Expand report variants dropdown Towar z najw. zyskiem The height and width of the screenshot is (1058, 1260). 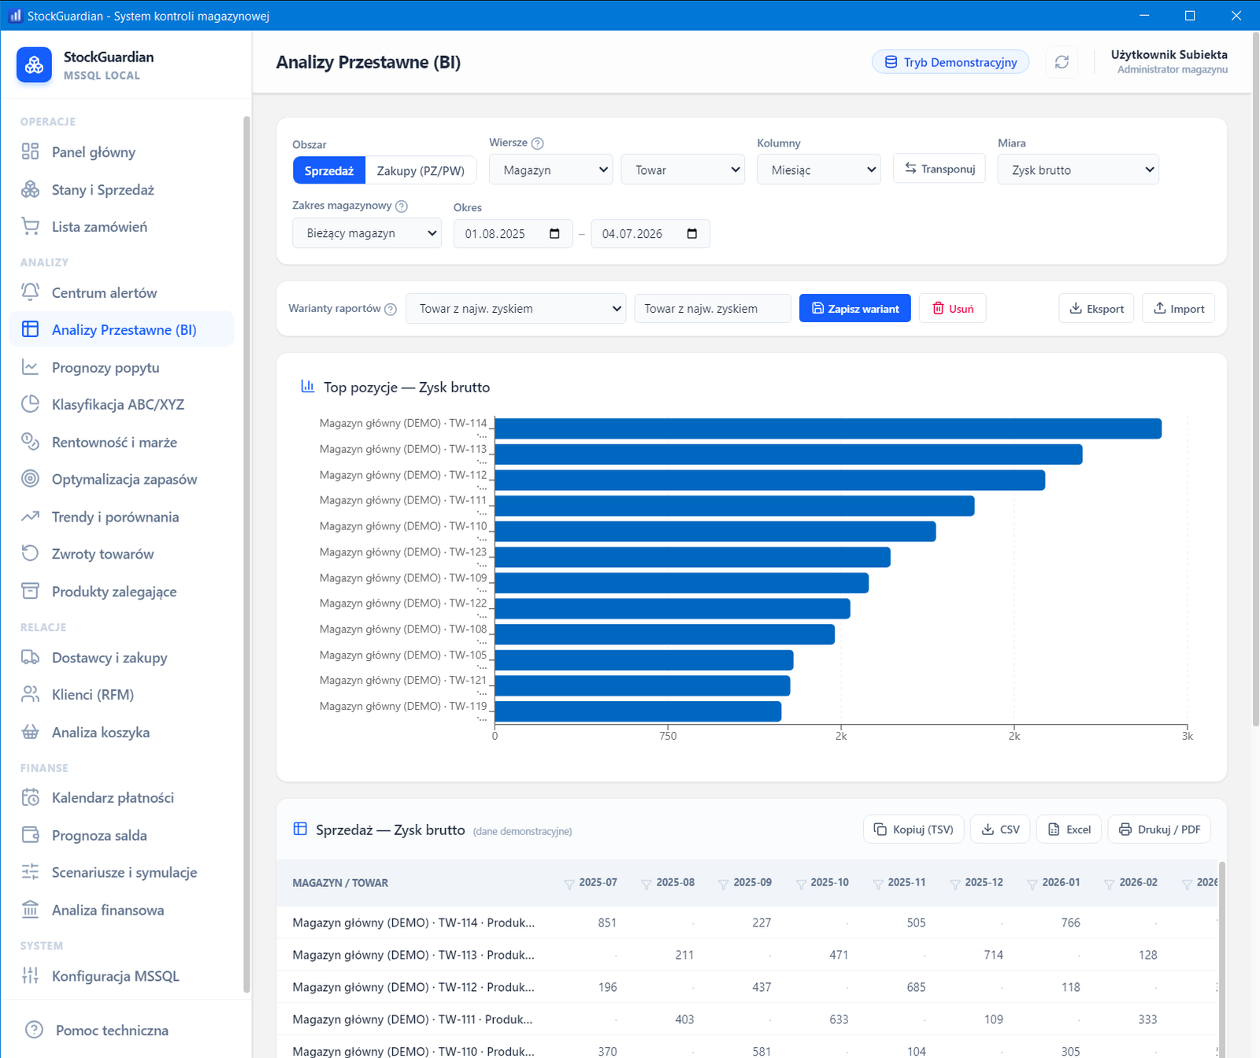coord(516,308)
